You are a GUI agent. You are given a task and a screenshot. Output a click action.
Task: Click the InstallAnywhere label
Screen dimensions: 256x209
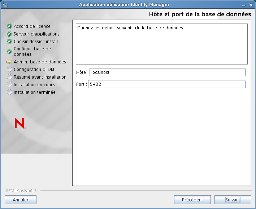[x=21, y=191]
